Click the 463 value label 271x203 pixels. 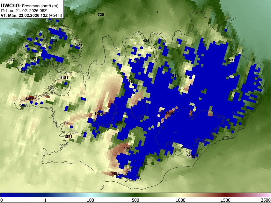144,164
